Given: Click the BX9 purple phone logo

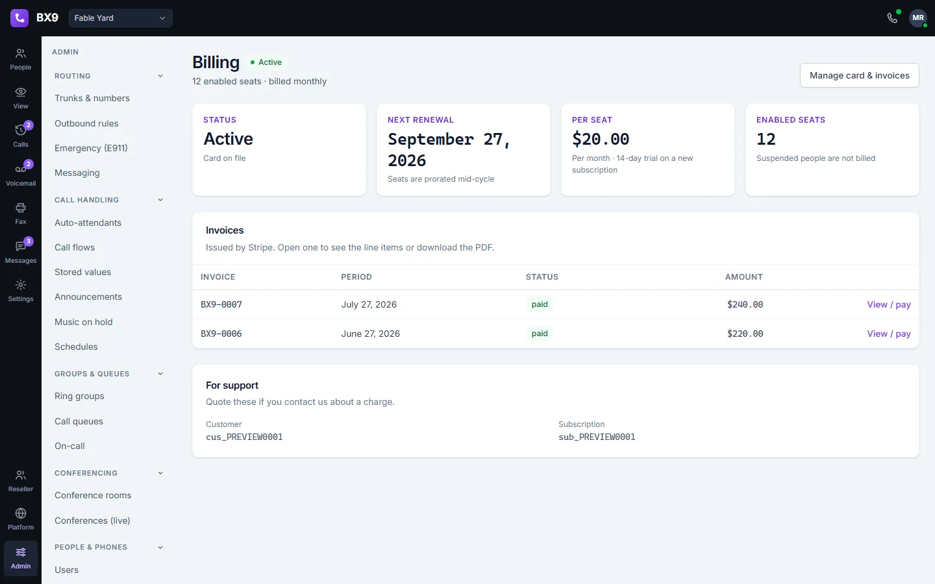Looking at the screenshot, I should 19,18.
